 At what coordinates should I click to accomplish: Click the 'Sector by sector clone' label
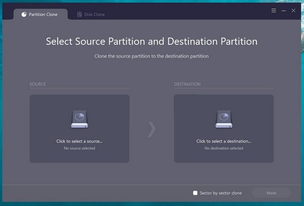(x=221, y=193)
